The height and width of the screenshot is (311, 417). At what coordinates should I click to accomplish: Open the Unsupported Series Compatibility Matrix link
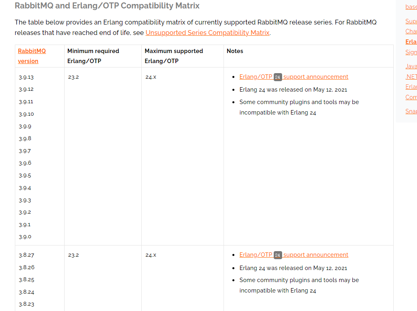pos(207,33)
